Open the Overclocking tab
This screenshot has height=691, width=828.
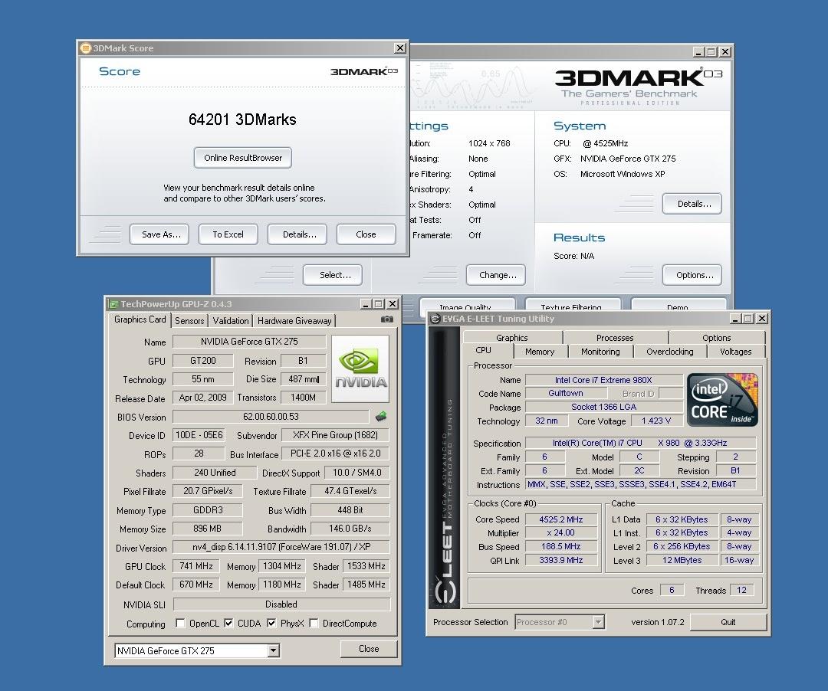[669, 352]
